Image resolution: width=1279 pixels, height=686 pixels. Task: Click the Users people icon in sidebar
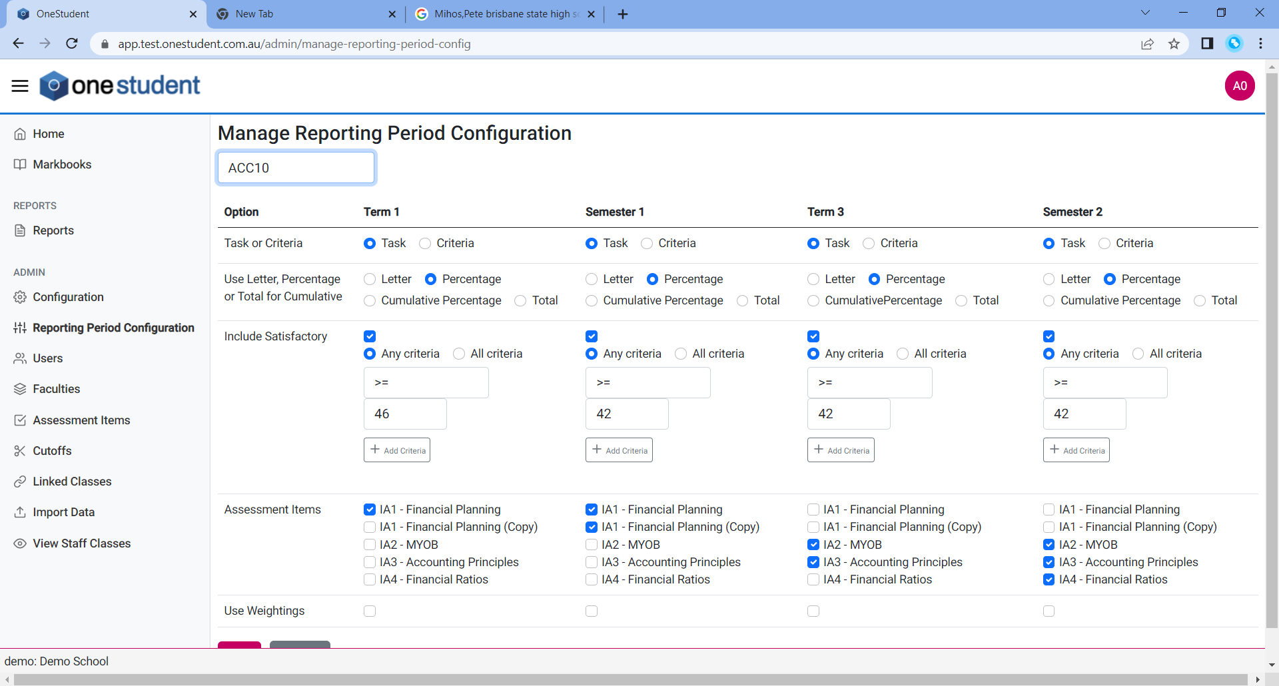(x=21, y=358)
